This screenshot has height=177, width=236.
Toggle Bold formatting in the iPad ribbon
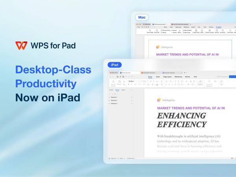point(129,84)
